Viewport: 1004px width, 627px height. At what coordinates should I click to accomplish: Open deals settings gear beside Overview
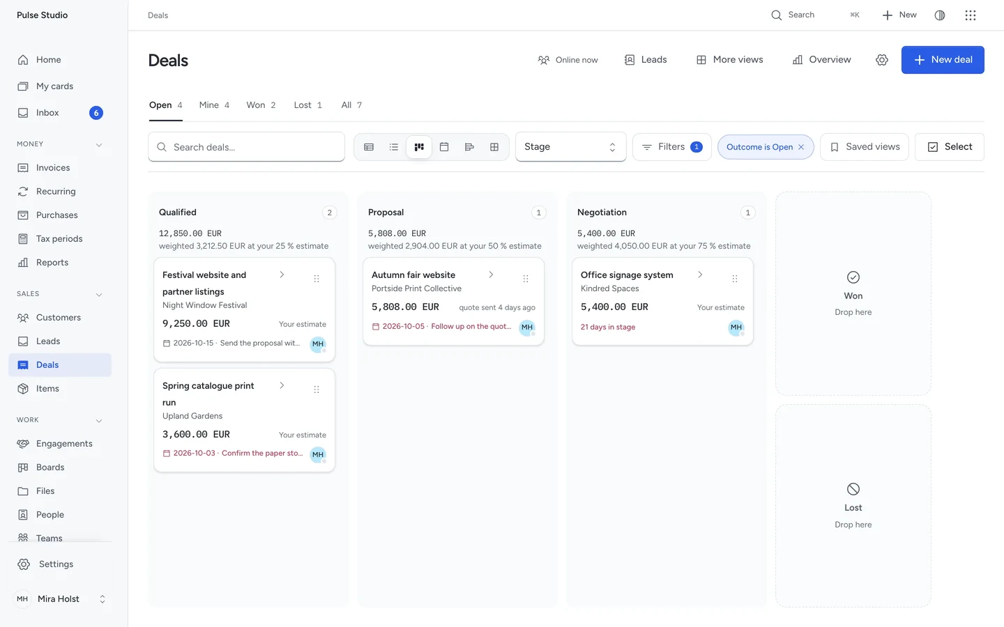(x=882, y=60)
